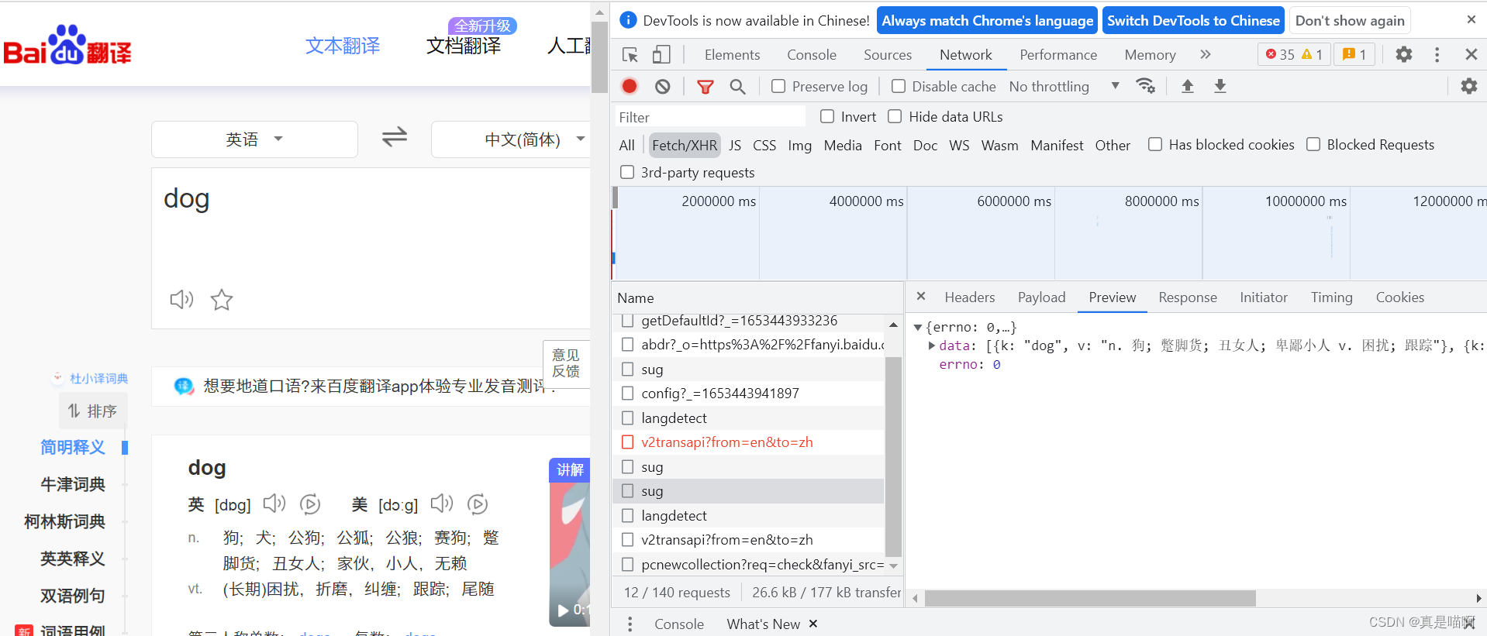Open network search magnifier icon
1487x636 pixels.
pos(737,86)
